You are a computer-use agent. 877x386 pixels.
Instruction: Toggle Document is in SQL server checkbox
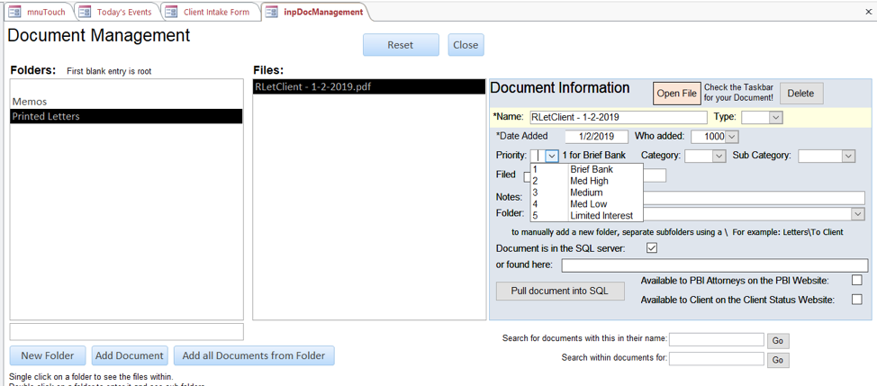[652, 248]
